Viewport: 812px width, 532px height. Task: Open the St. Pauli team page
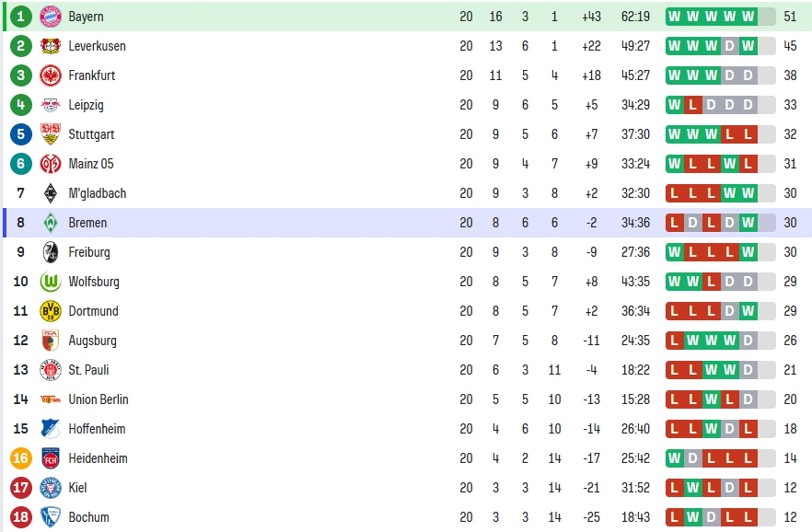[88, 370]
